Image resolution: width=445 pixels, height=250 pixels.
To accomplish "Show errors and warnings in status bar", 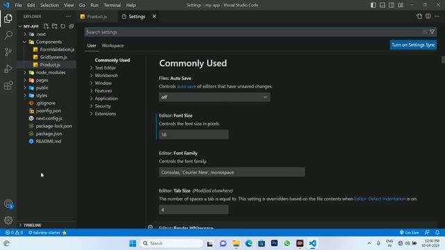I will click(14, 233).
